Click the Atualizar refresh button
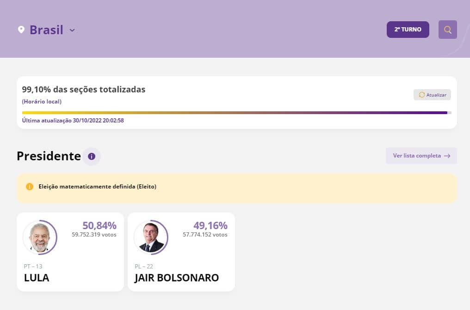The width and height of the screenshot is (470, 310). point(432,95)
